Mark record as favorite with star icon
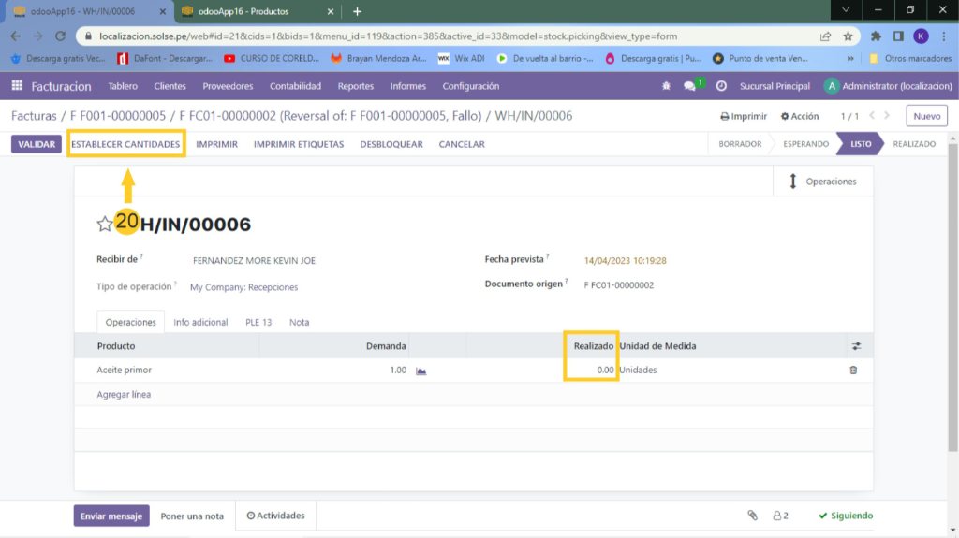959x538 pixels. (x=105, y=225)
